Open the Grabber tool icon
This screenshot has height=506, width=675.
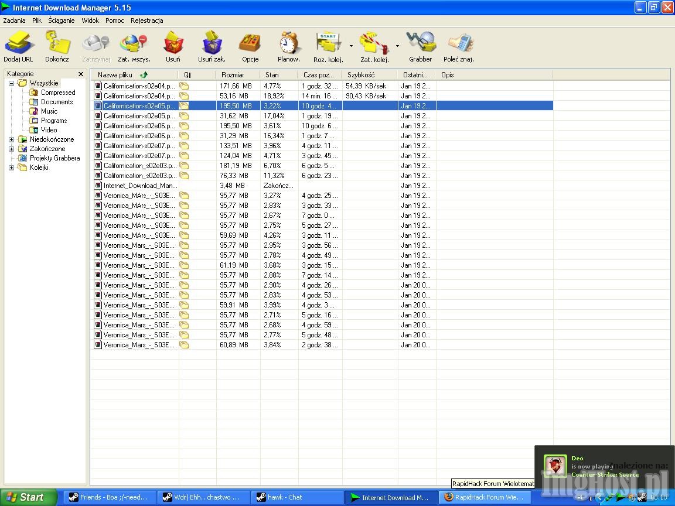tap(421, 46)
